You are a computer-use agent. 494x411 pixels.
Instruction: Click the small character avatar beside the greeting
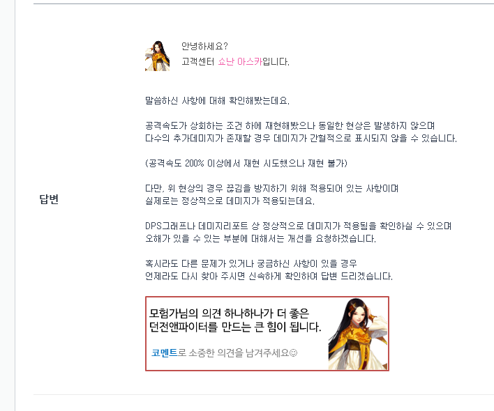pyautogui.click(x=157, y=56)
